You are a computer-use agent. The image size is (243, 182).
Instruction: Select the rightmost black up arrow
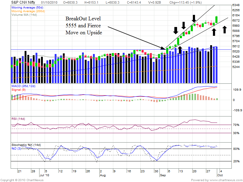point(224,30)
